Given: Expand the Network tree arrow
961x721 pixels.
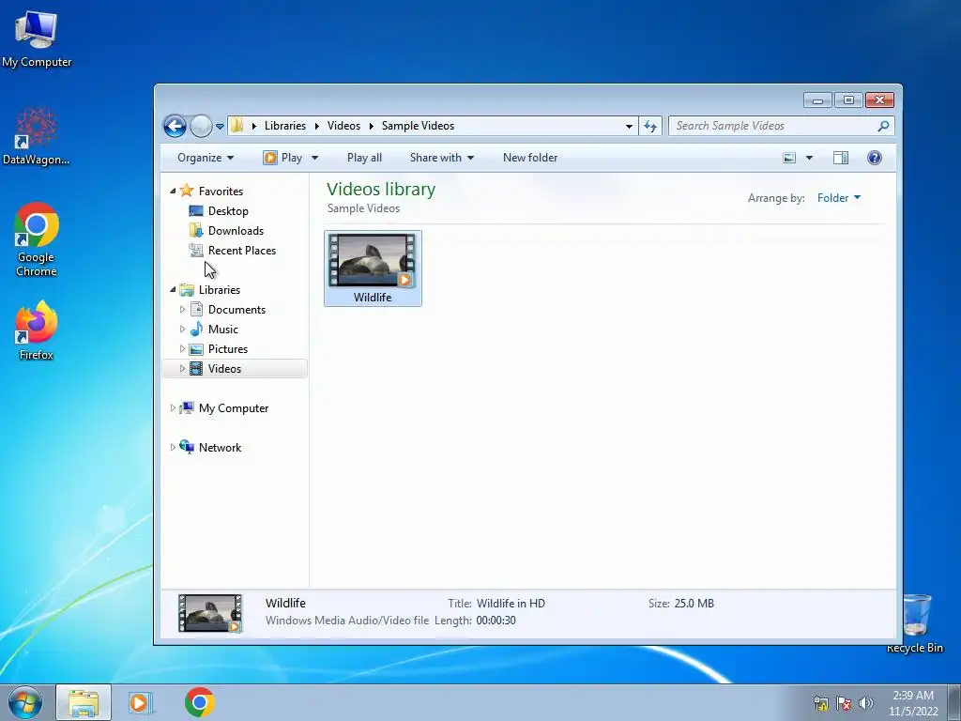Looking at the screenshot, I should pyautogui.click(x=173, y=448).
